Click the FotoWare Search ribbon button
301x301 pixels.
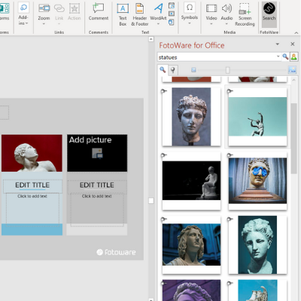coord(269,14)
